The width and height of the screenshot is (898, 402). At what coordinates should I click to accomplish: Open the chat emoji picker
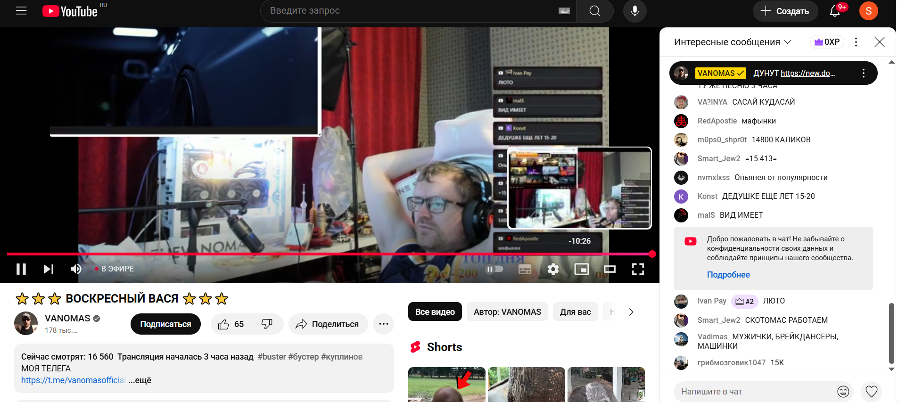pos(843,392)
